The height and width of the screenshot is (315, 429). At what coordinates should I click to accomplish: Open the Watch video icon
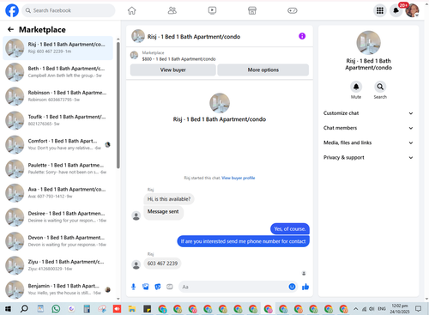212,10
